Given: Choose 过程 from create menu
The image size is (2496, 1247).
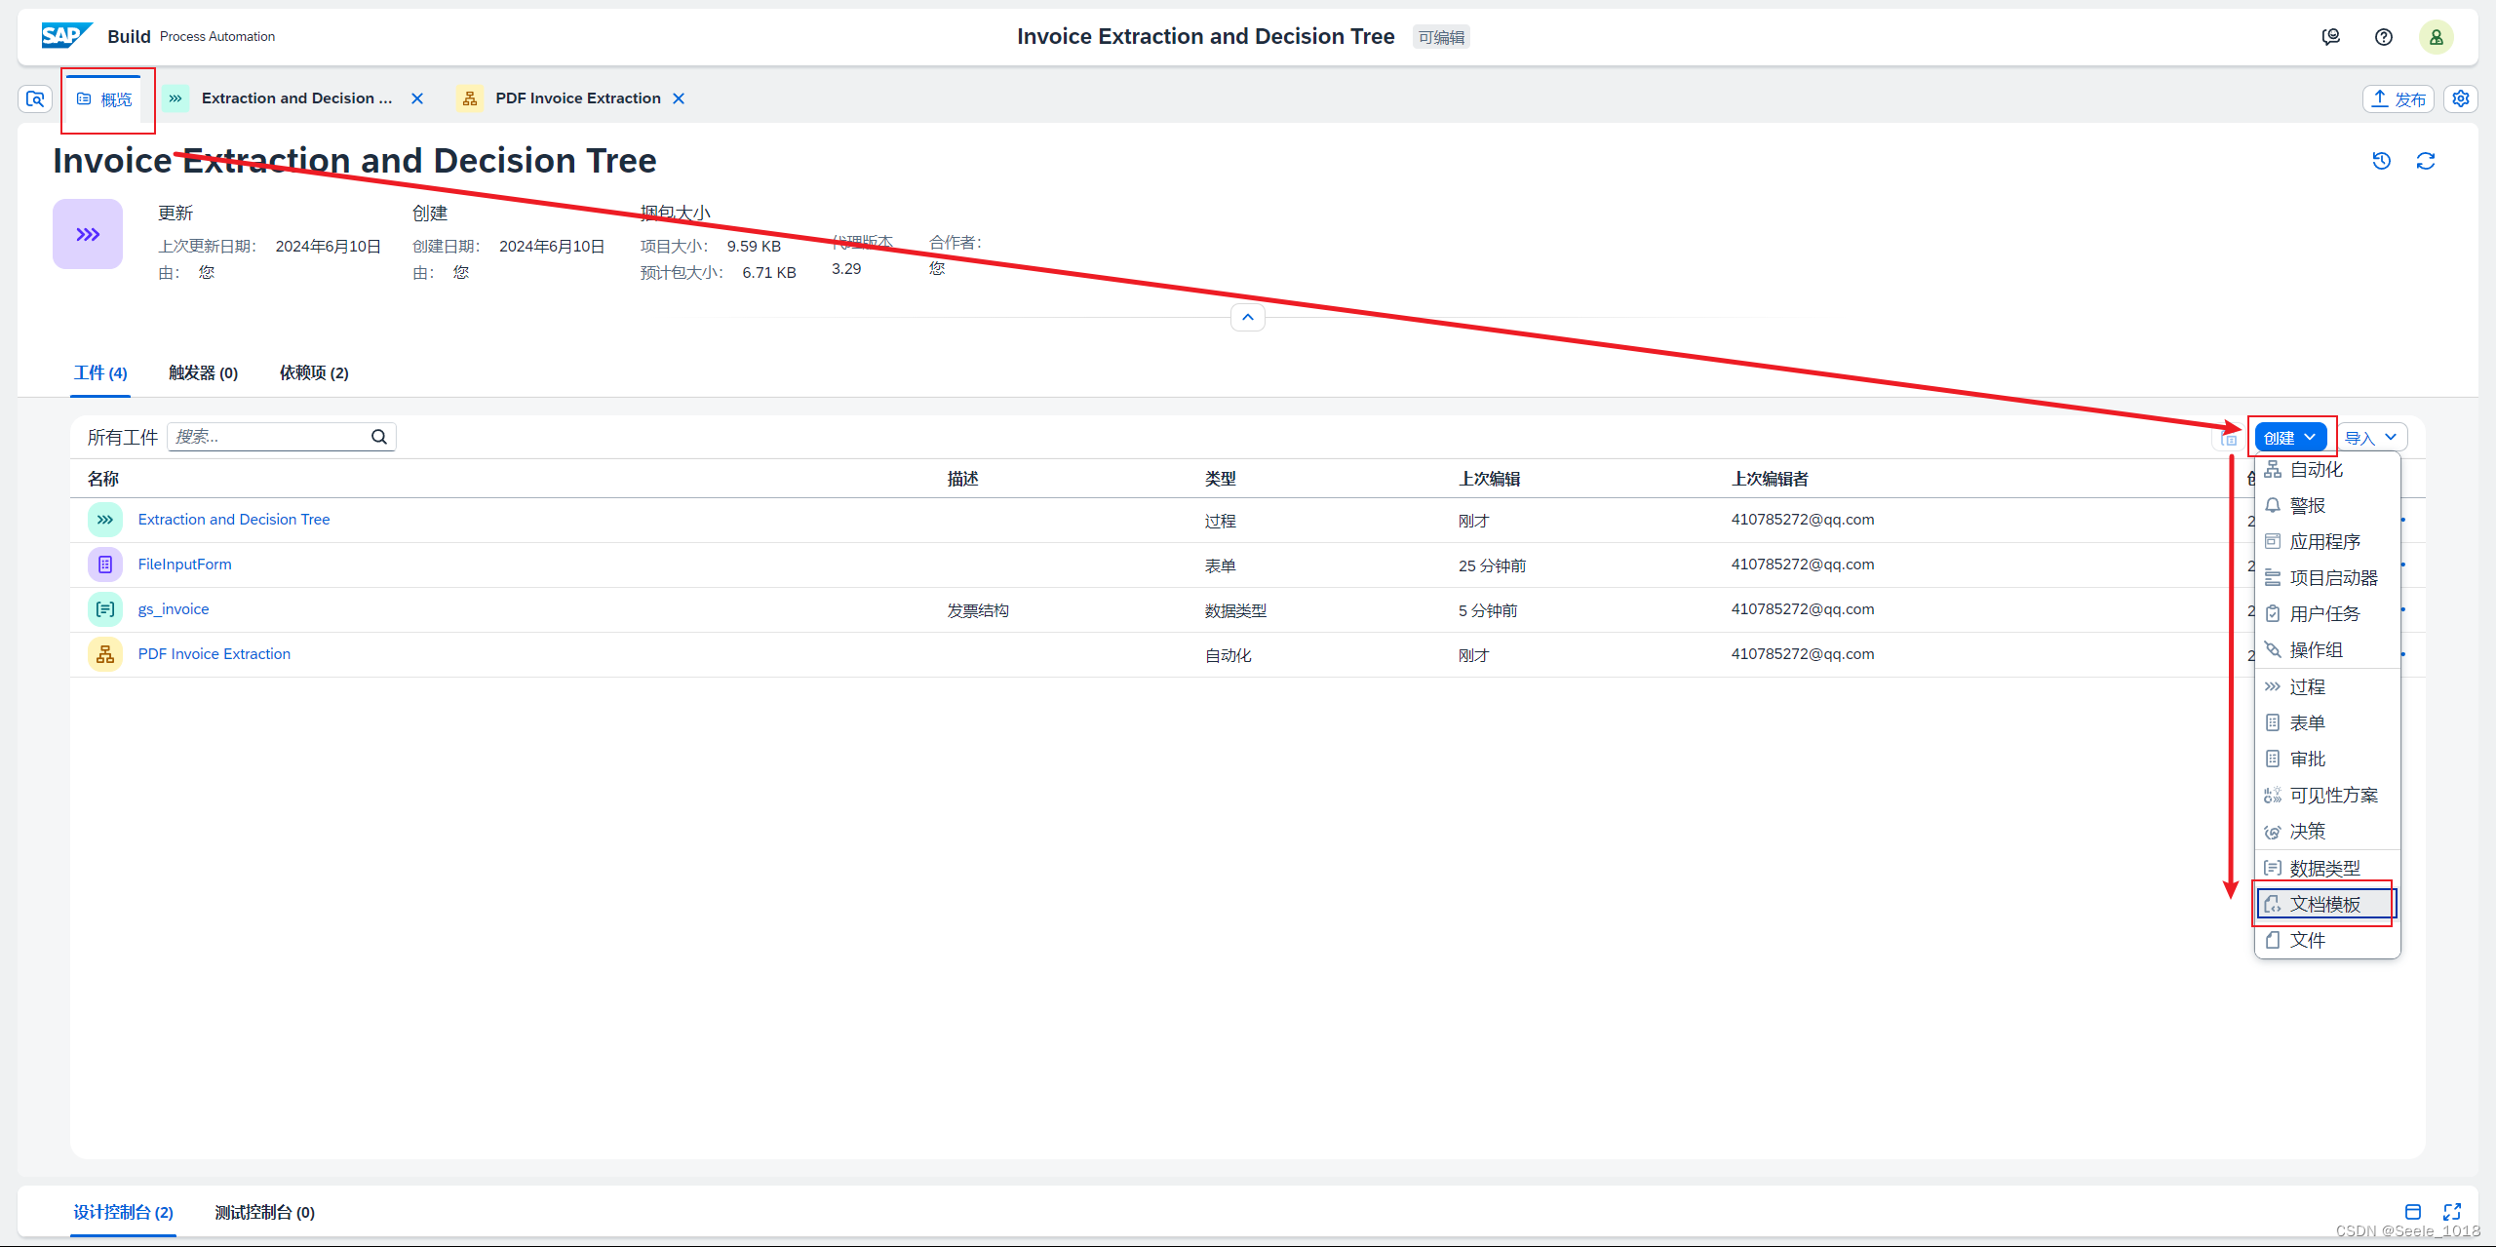Looking at the screenshot, I should coord(2328,687).
